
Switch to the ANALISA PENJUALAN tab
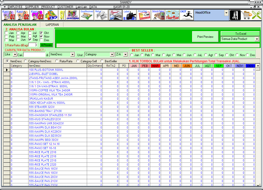[20, 24]
